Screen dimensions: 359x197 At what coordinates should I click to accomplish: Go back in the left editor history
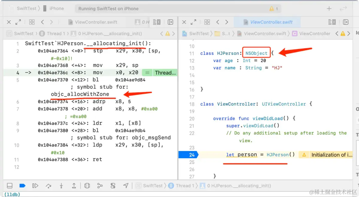tap(42, 22)
